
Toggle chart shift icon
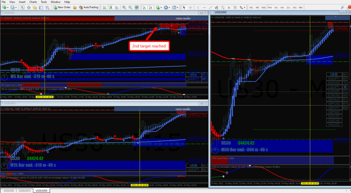[150, 7]
